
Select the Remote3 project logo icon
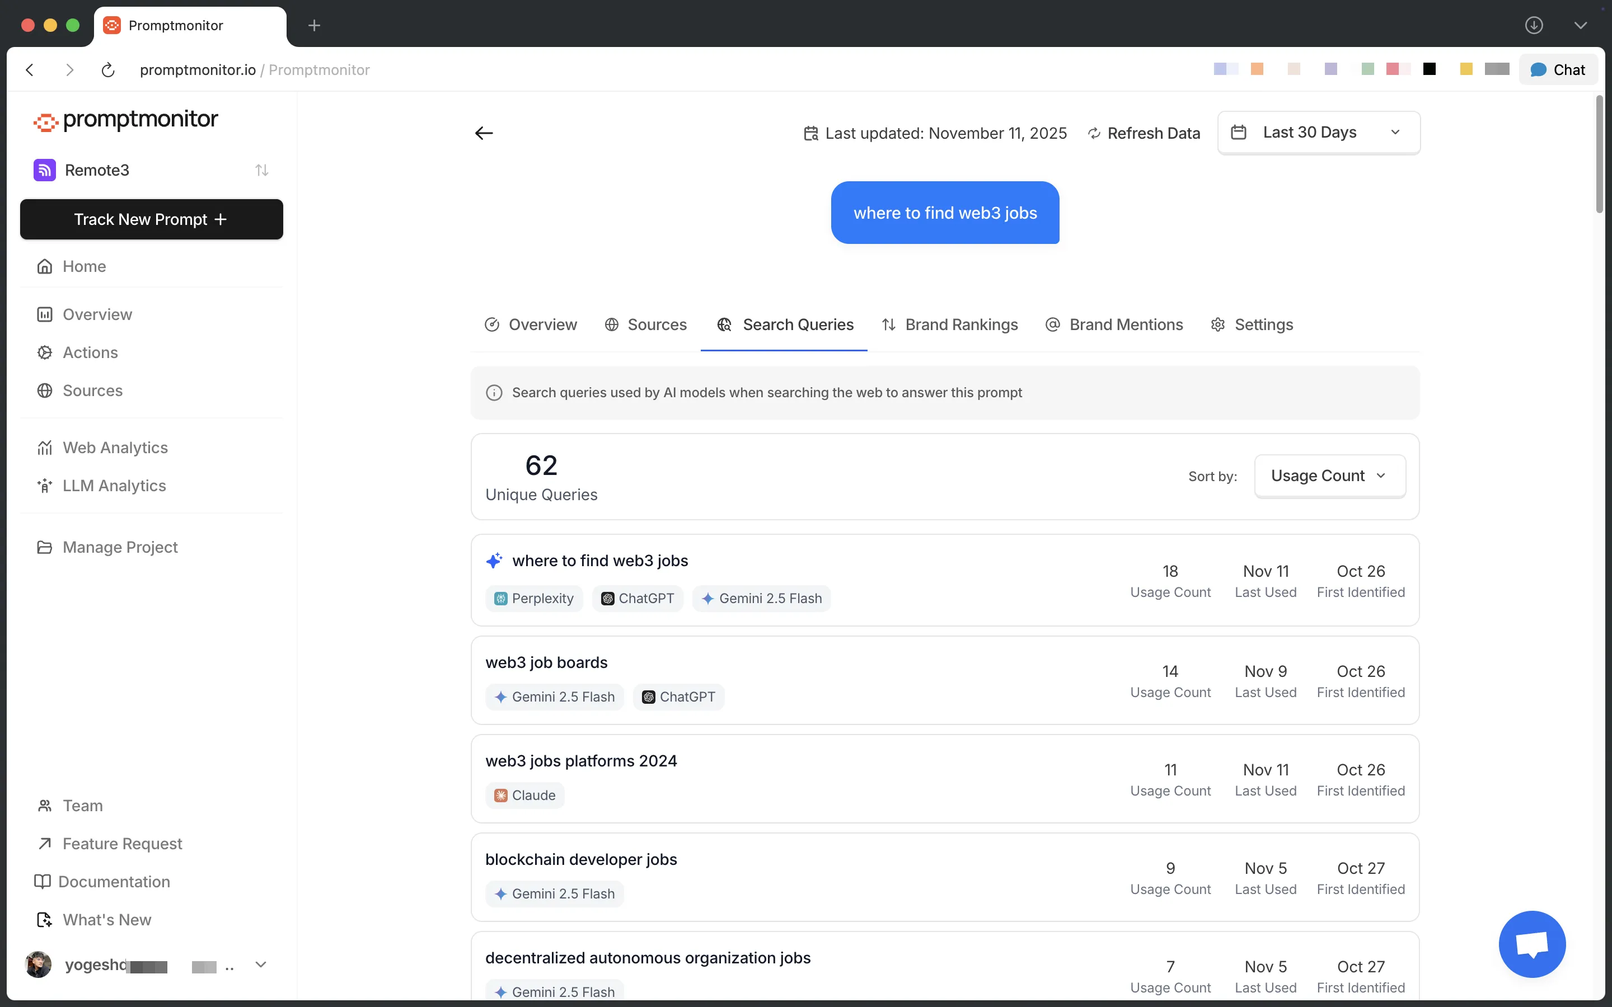tap(44, 170)
